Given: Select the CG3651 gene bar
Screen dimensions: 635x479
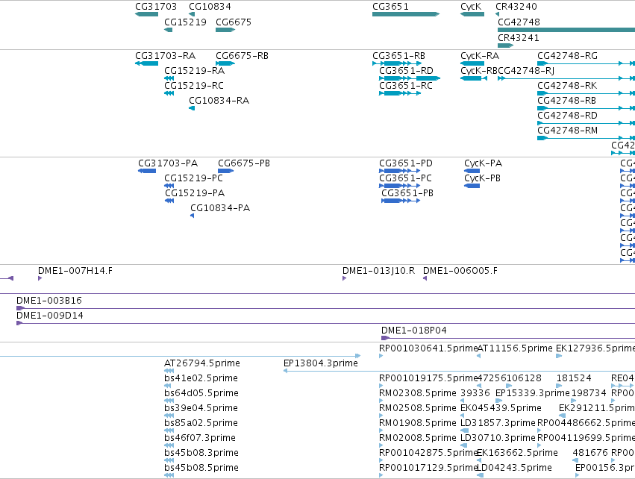Looking at the screenshot, I should click(406, 14).
